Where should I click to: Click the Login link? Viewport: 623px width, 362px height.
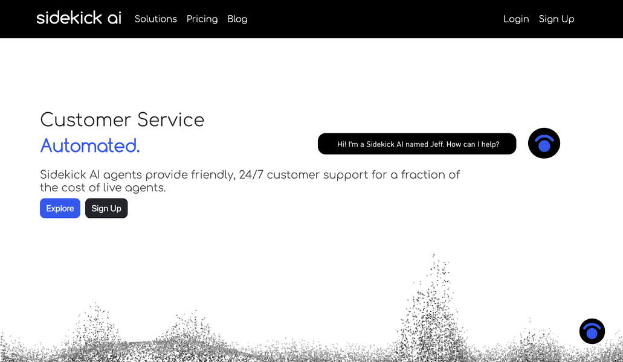516,19
